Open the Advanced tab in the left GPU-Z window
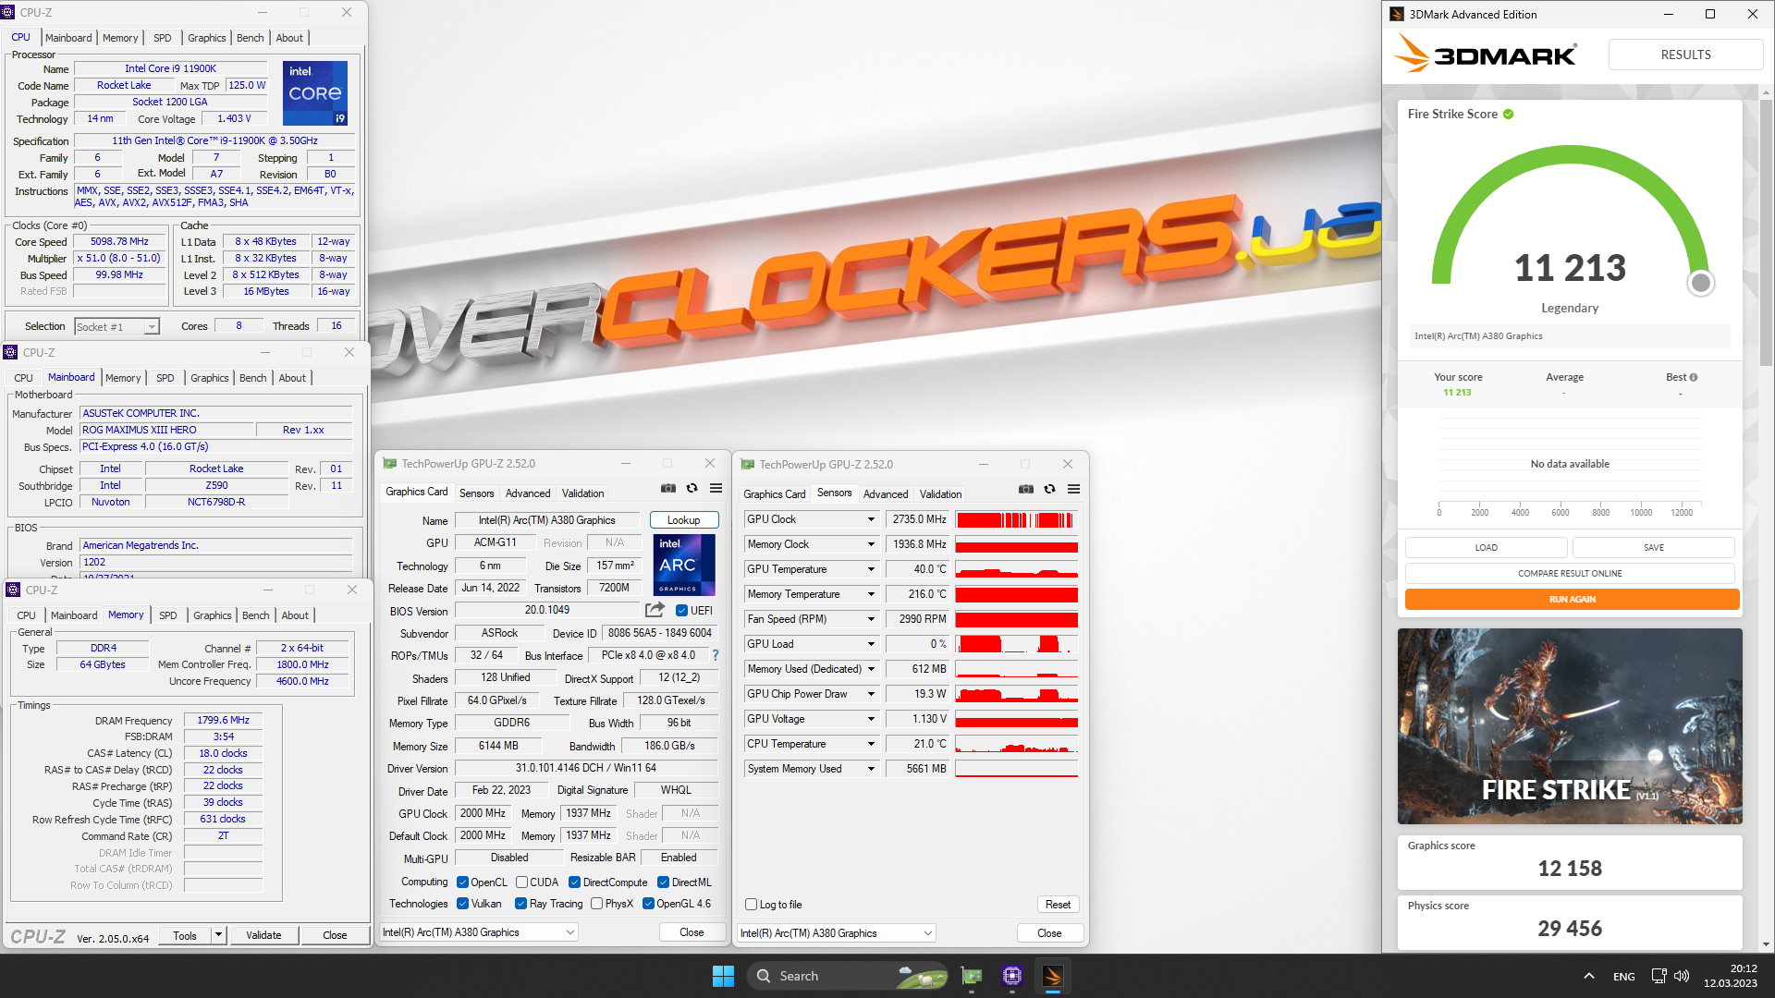The image size is (1775, 998). pos(528,493)
